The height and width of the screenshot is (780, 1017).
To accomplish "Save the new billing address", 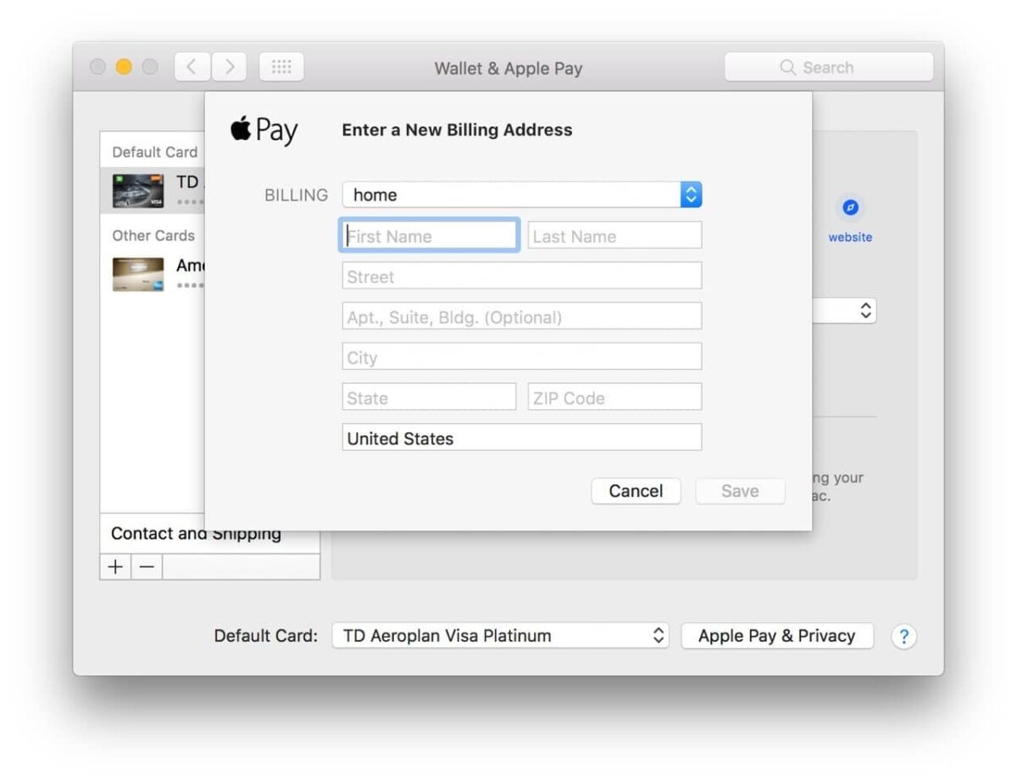I will (740, 491).
